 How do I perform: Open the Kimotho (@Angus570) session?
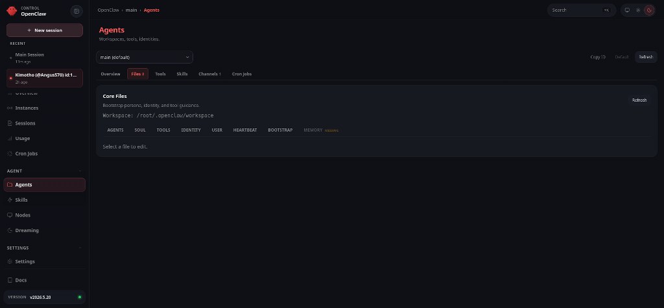click(x=45, y=78)
